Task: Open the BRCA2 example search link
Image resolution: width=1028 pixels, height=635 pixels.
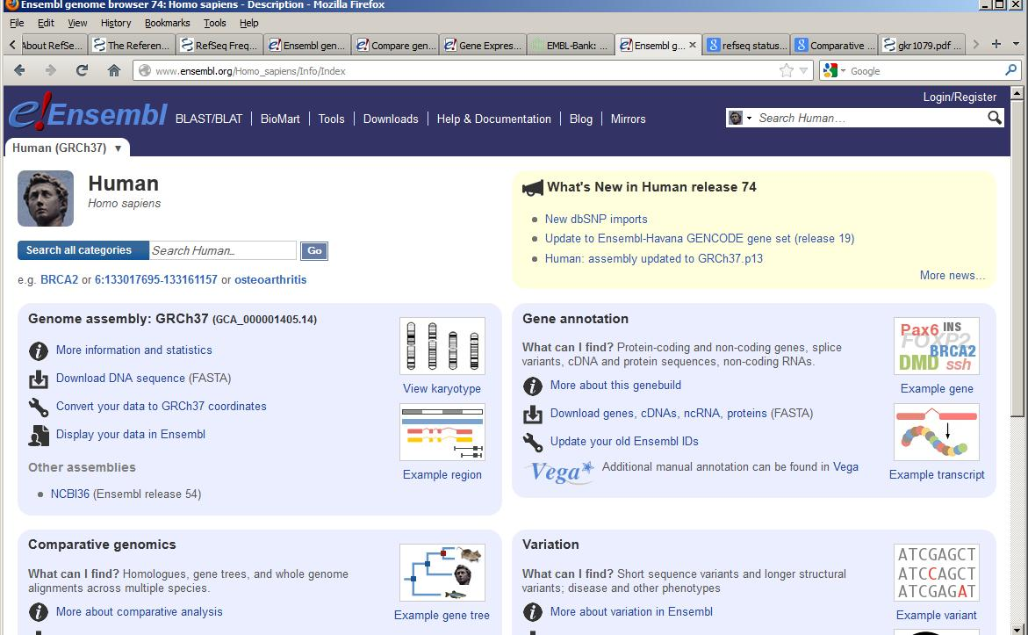Action: pos(59,279)
